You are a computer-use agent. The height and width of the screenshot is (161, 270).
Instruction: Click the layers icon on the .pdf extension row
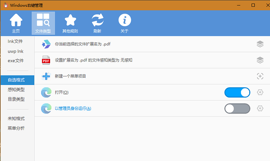(x=260, y=44)
